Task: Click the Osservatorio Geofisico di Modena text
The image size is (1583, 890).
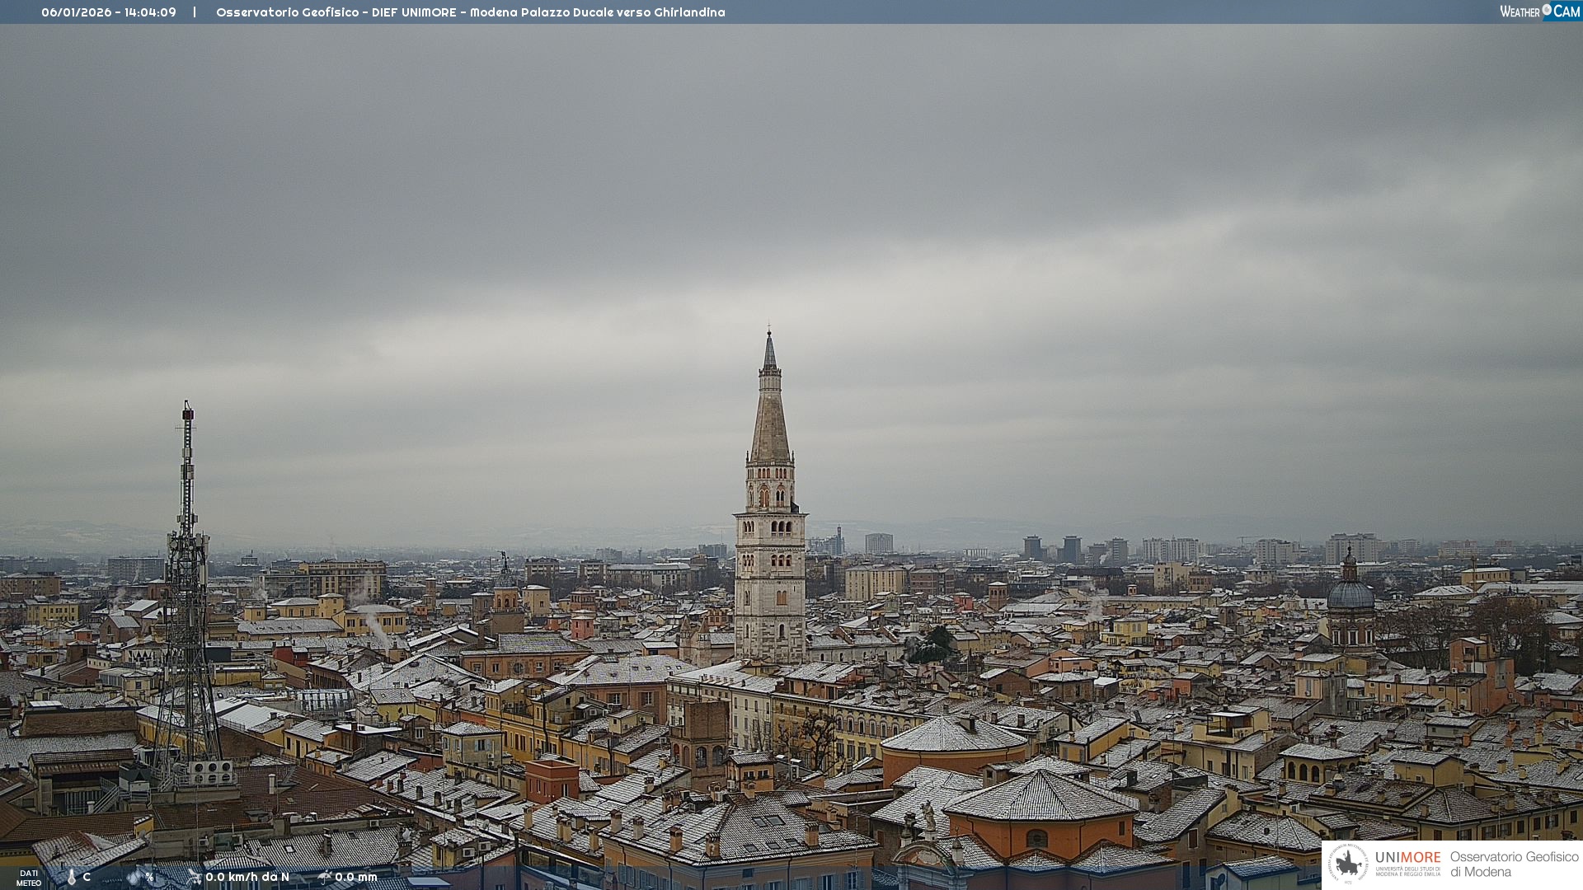Action: (x=1514, y=864)
